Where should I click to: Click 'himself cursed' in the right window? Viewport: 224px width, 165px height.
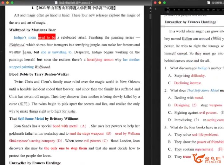click(x=176, y=54)
